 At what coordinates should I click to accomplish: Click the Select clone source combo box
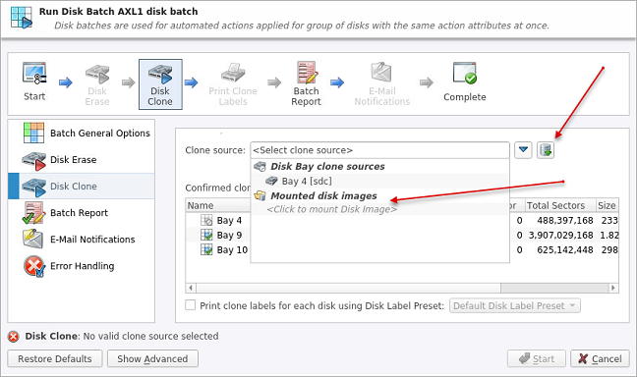click(x=379, y=150)
